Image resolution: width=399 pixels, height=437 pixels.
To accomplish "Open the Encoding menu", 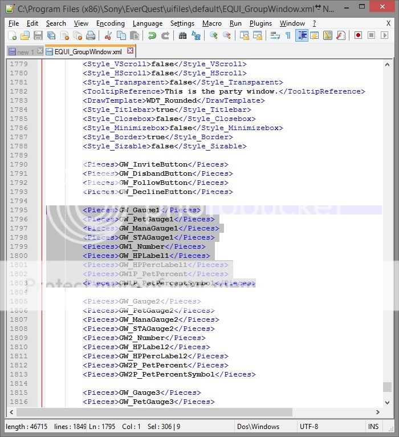I will [x=110, y=23].
